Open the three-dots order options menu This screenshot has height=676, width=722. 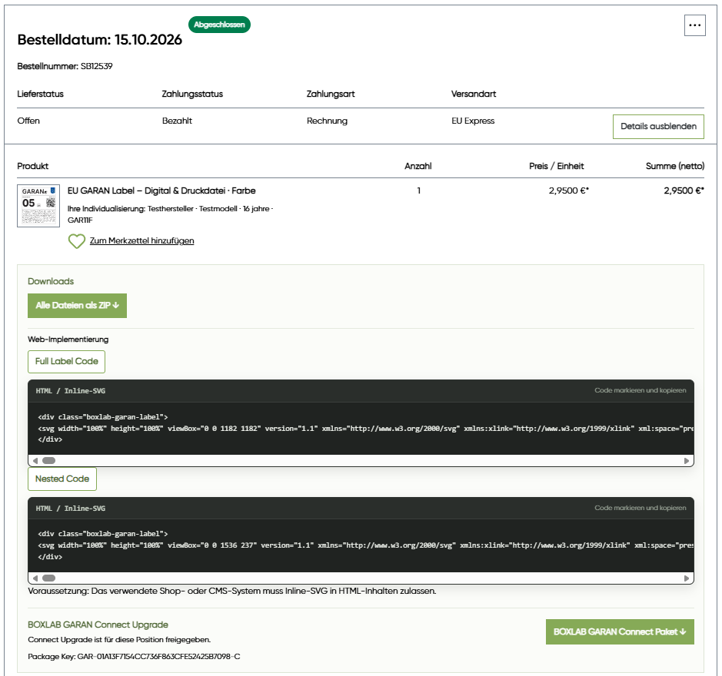(x=694, y=25)
